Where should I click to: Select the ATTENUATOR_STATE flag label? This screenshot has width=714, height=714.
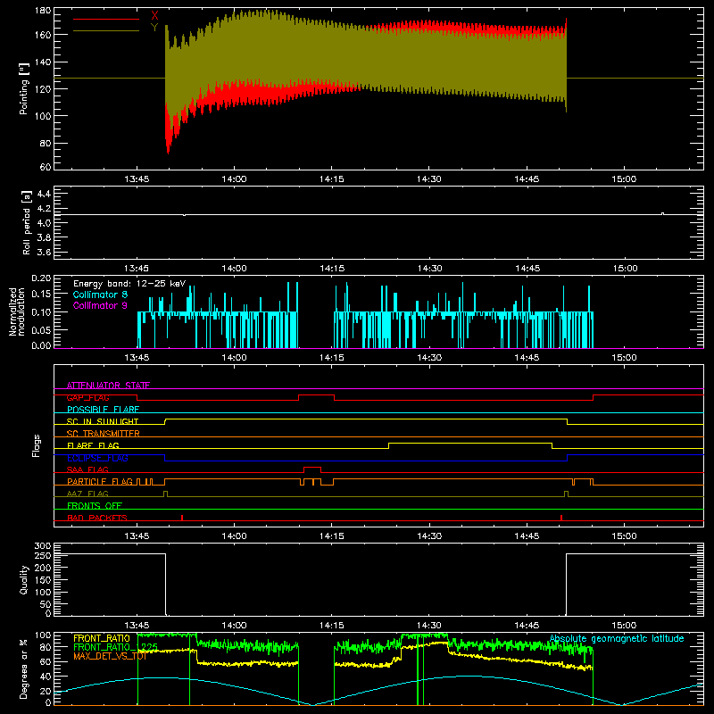click(108, 386)
